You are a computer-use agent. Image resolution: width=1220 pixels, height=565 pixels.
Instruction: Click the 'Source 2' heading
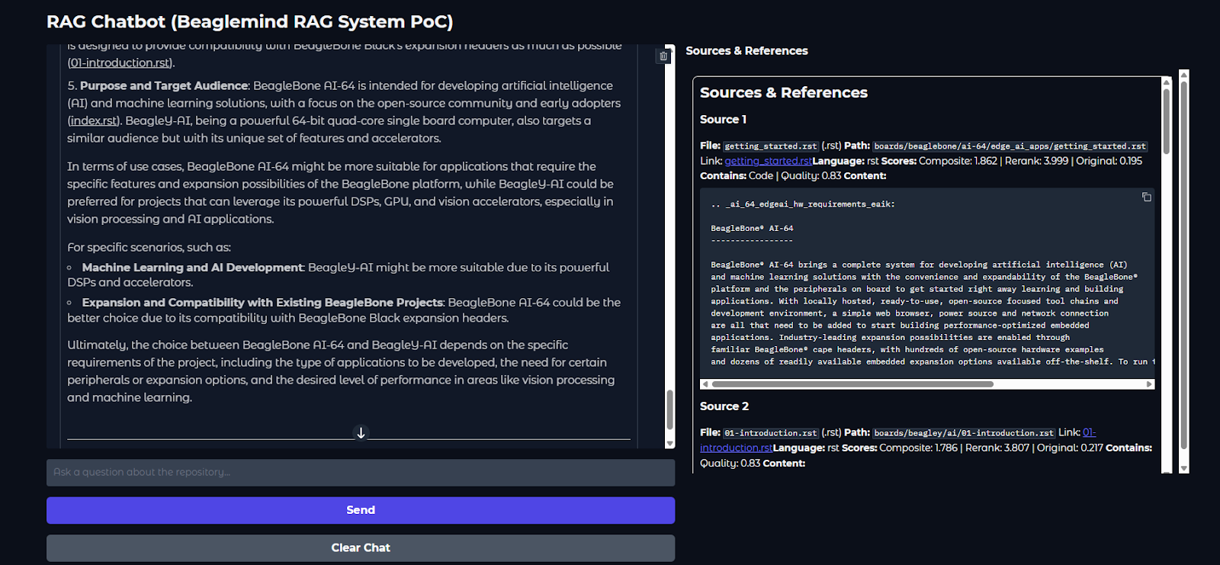(724, 406)
